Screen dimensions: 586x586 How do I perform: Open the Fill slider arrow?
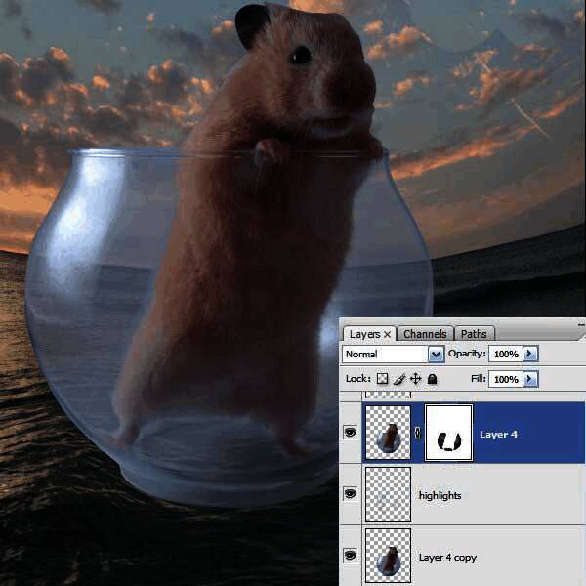pos(530,379)
